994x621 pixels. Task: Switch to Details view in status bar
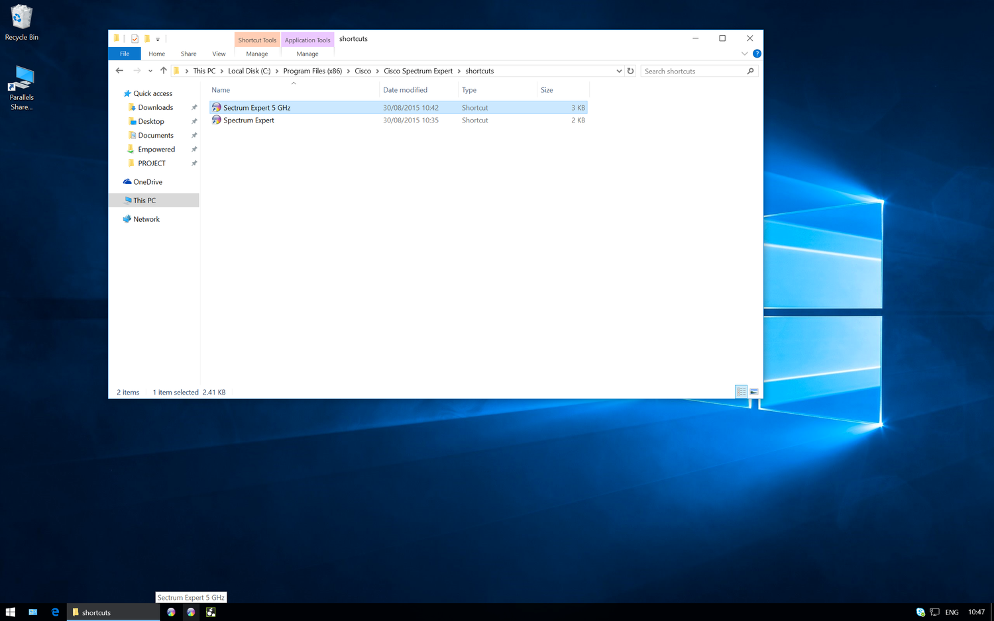point(742,392)
